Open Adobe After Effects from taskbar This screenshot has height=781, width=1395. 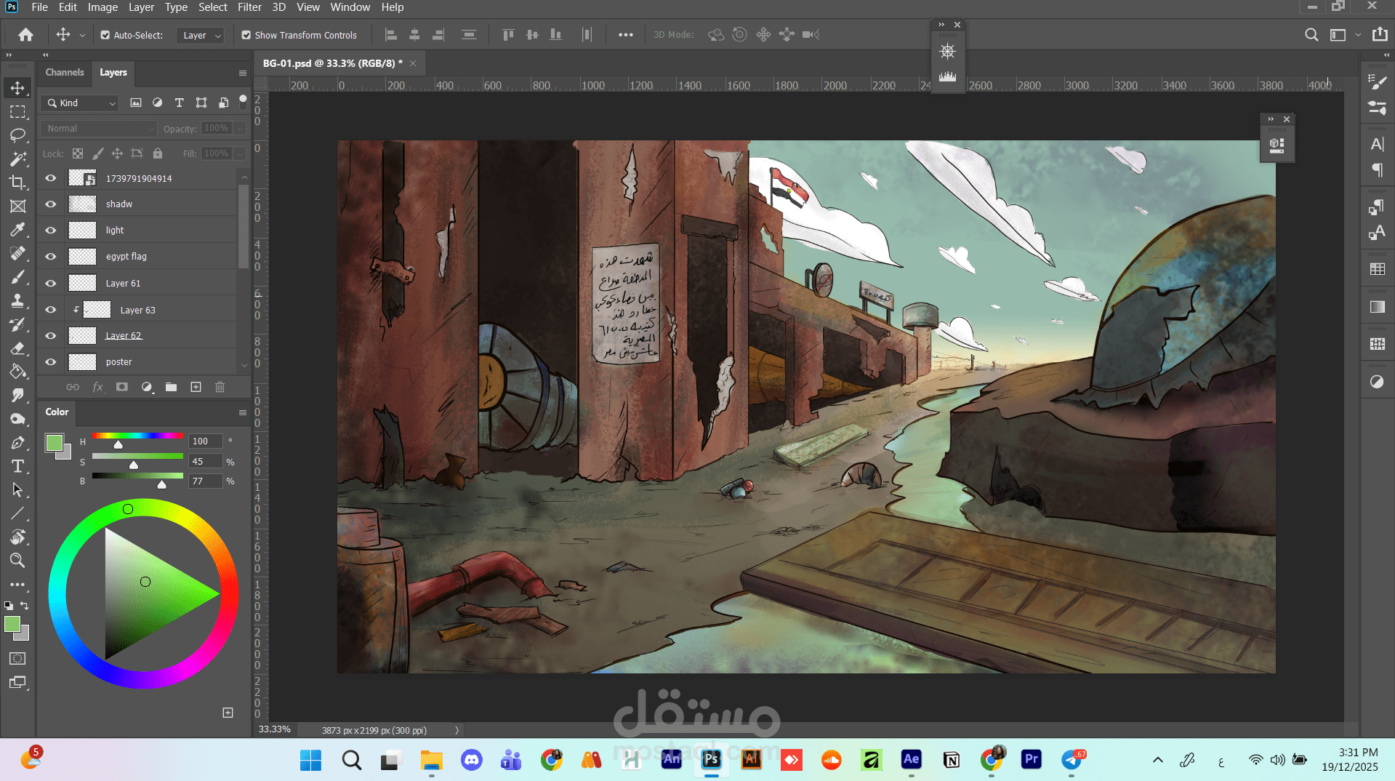(911, 760)
